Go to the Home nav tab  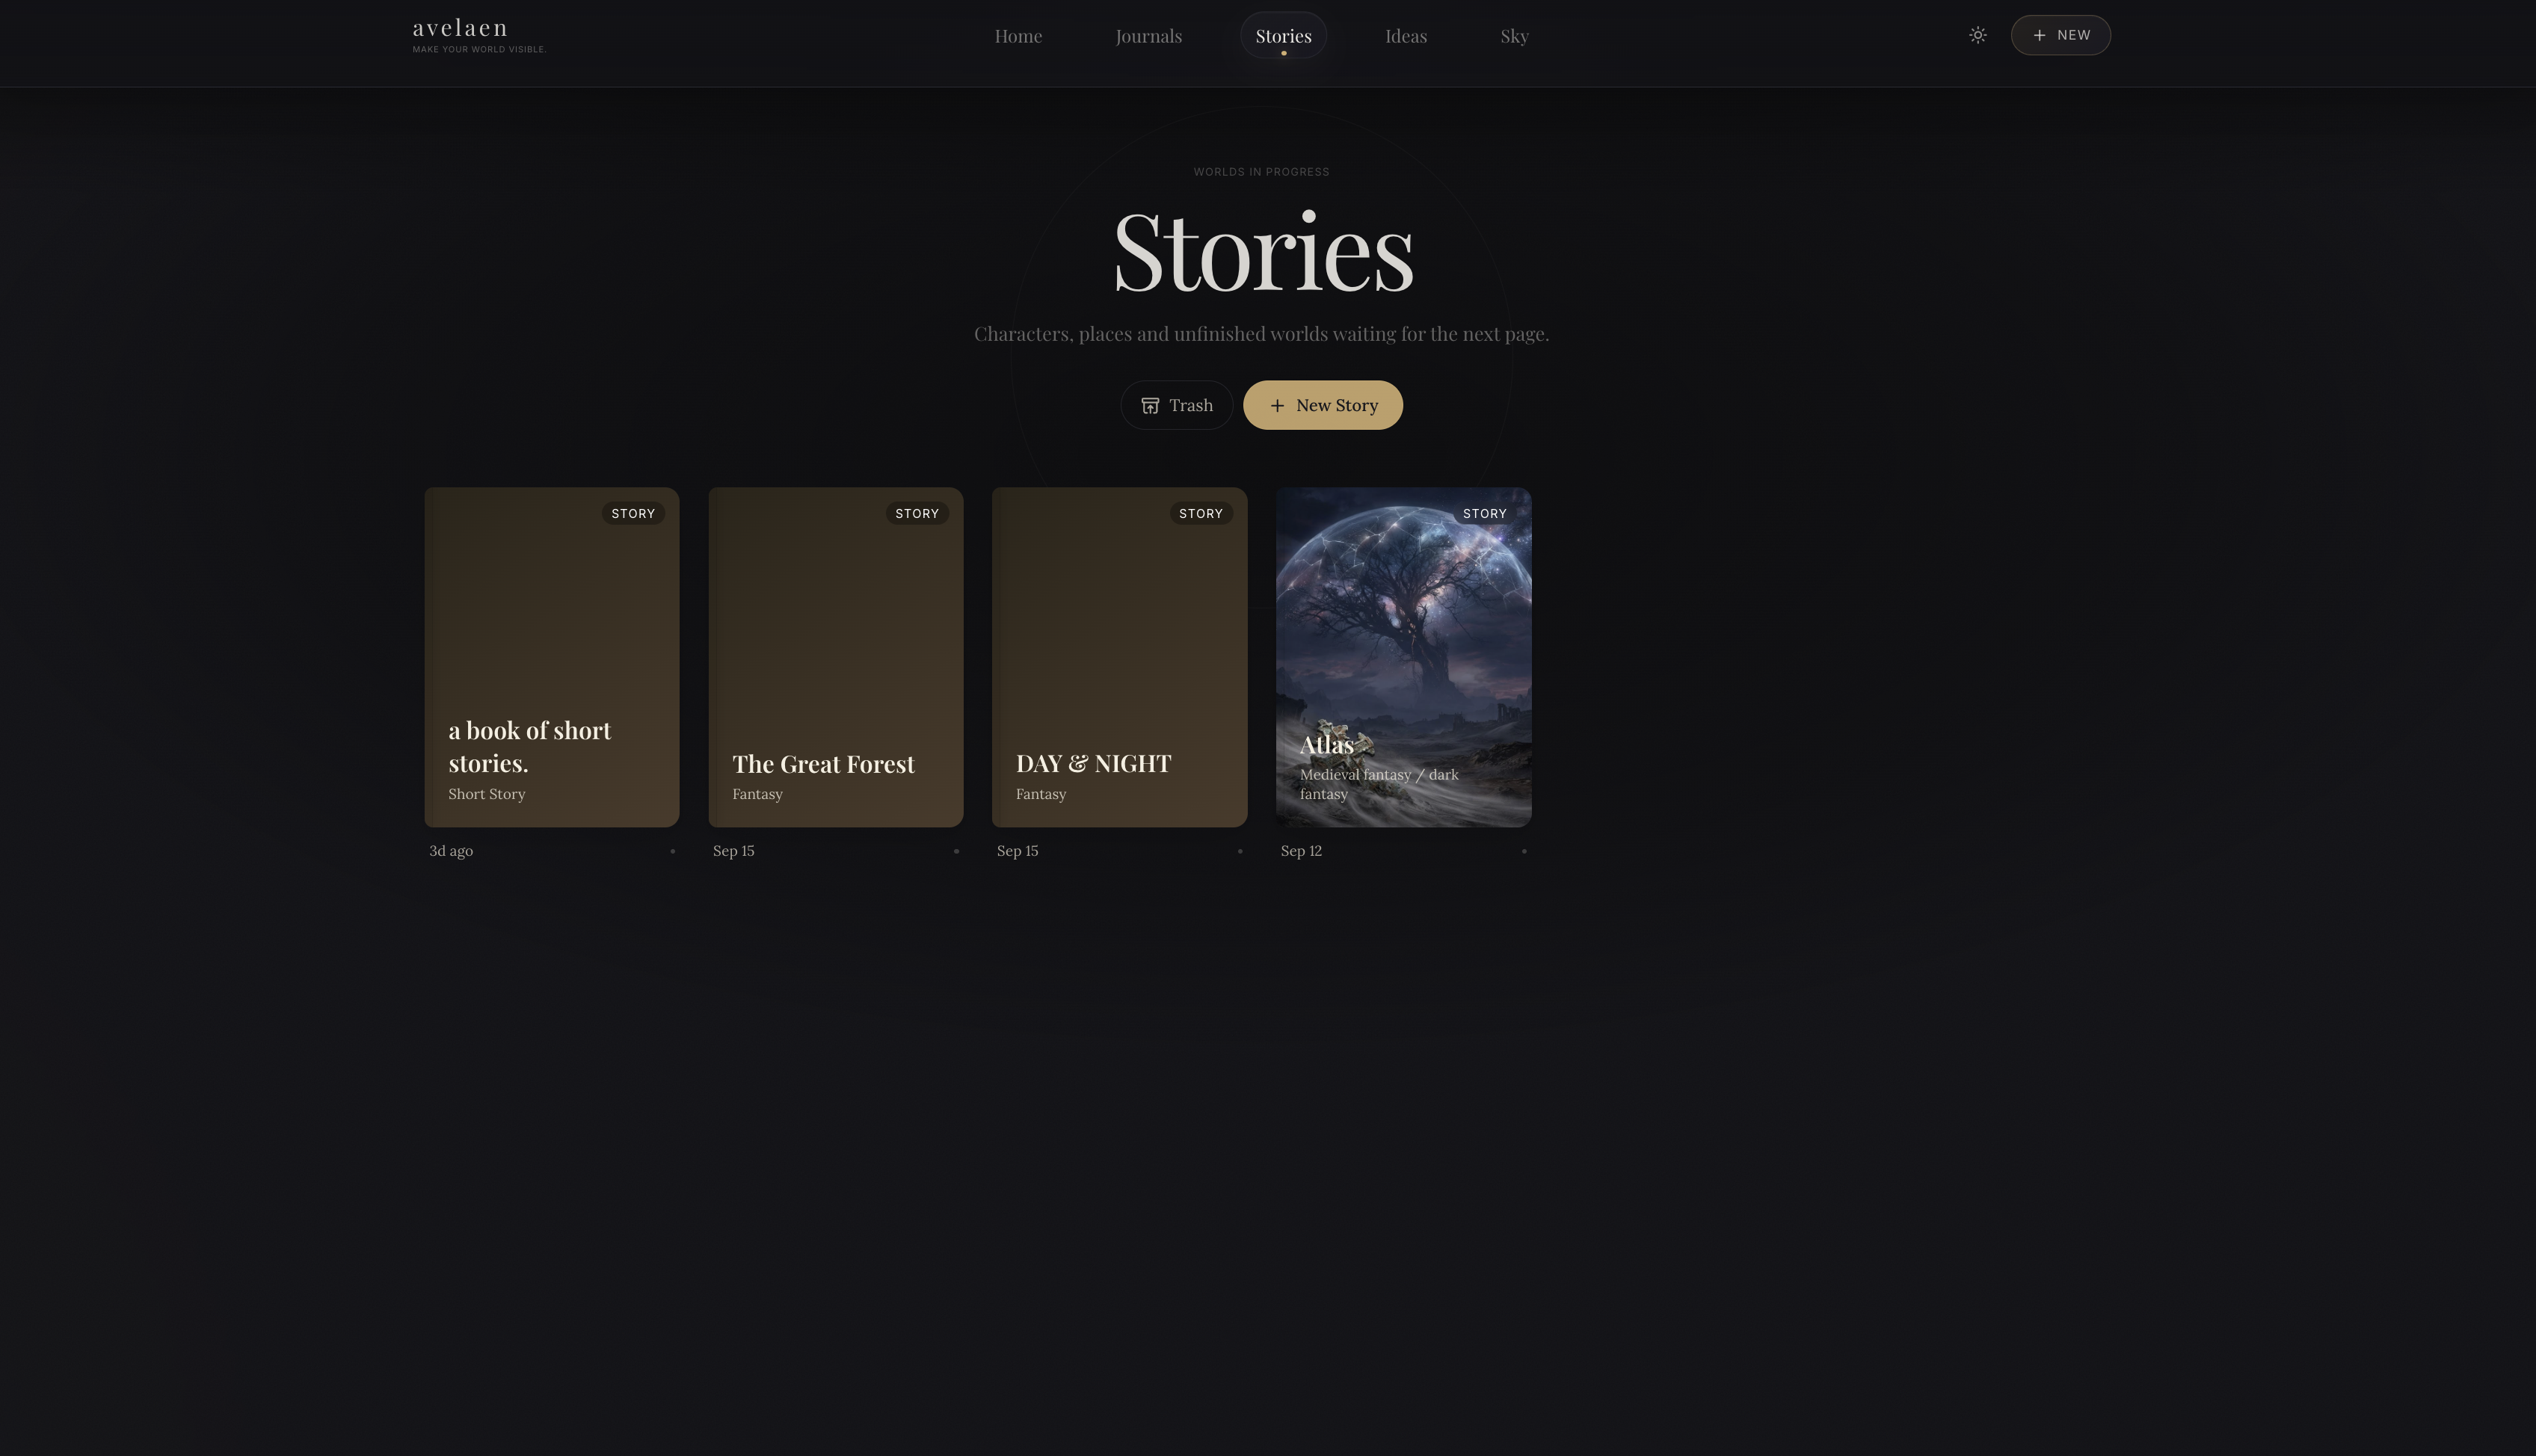point(1018,36)
